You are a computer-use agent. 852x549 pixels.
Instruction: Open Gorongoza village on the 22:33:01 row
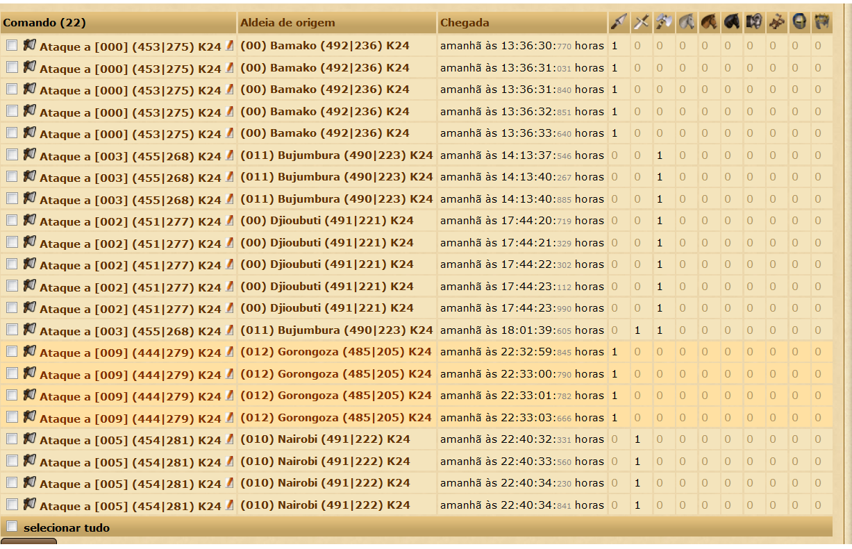(336, 396)
